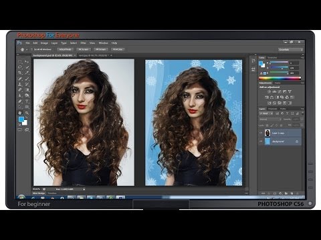Viewport: 321px width, 240px height.
Task: Open the layer Fill dropdown arrow
Action: [x=302, y=125]
